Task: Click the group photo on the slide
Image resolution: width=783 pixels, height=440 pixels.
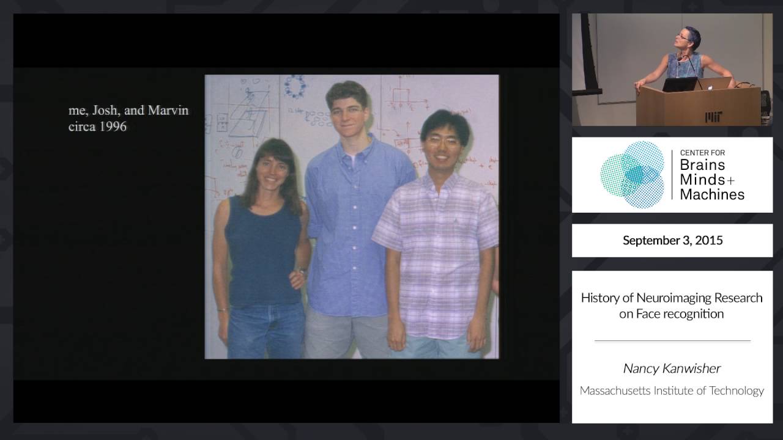Action: 352,216
